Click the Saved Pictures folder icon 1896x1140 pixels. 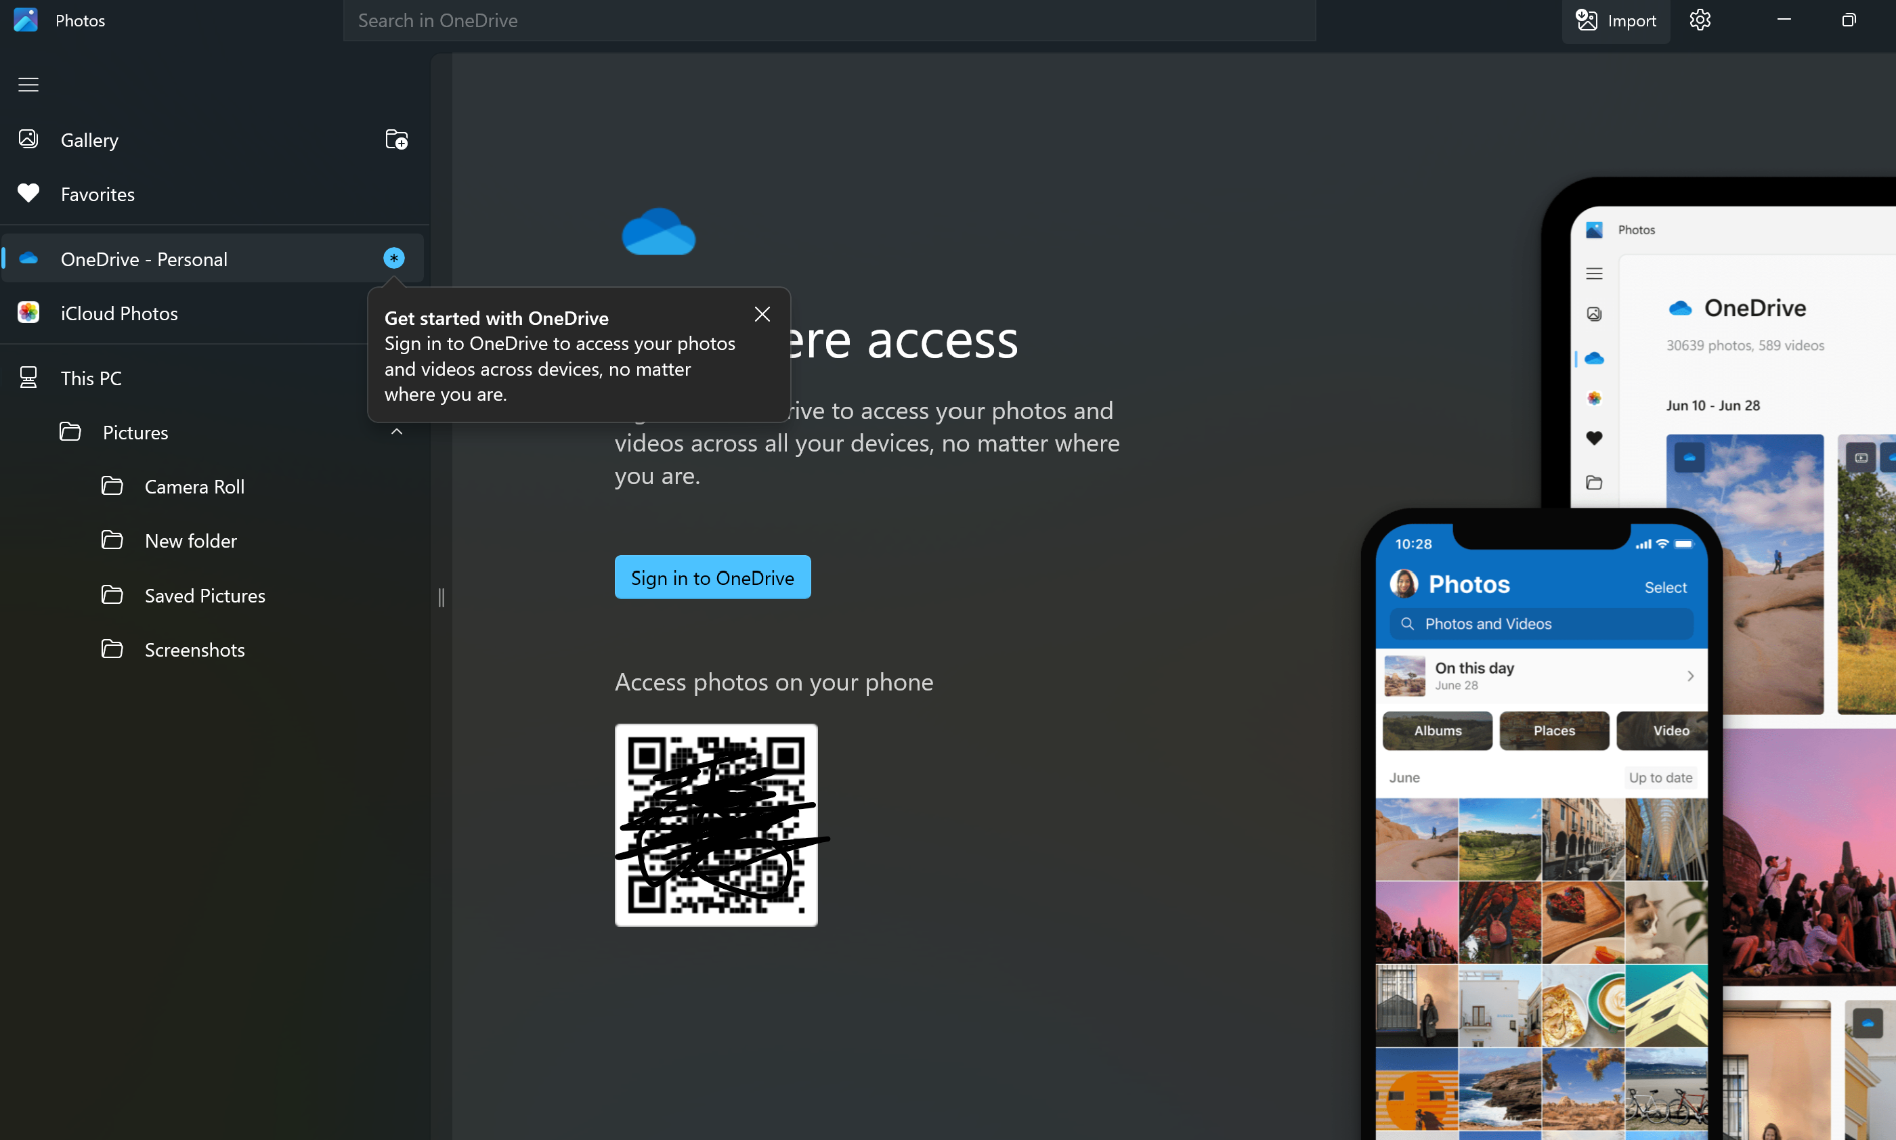point(112,594)
